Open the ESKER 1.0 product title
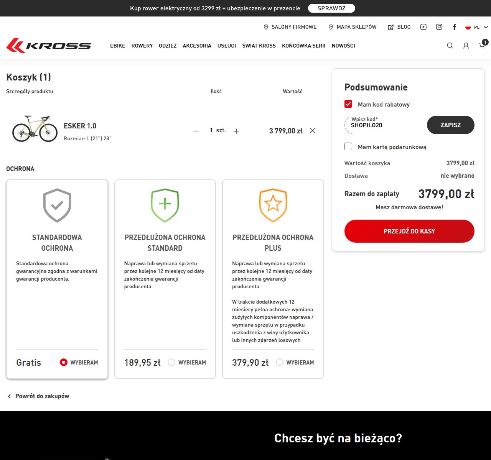This screenshot has width=491, height=460. (80, 126)
